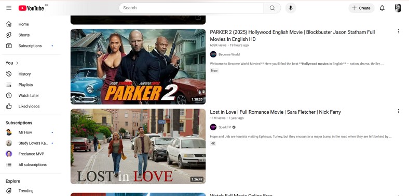Open the account avatar menu
This screenshot has width=409, height=196.
pyautogui.click(x=398, y=8)
